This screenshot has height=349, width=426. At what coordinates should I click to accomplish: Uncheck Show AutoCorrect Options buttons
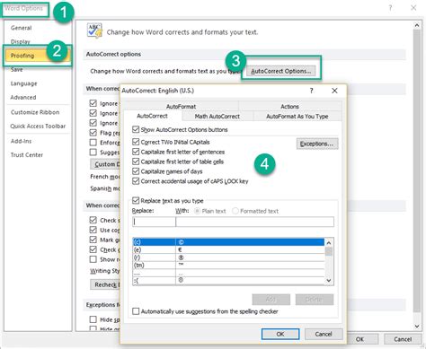click(x=136, y=129)
